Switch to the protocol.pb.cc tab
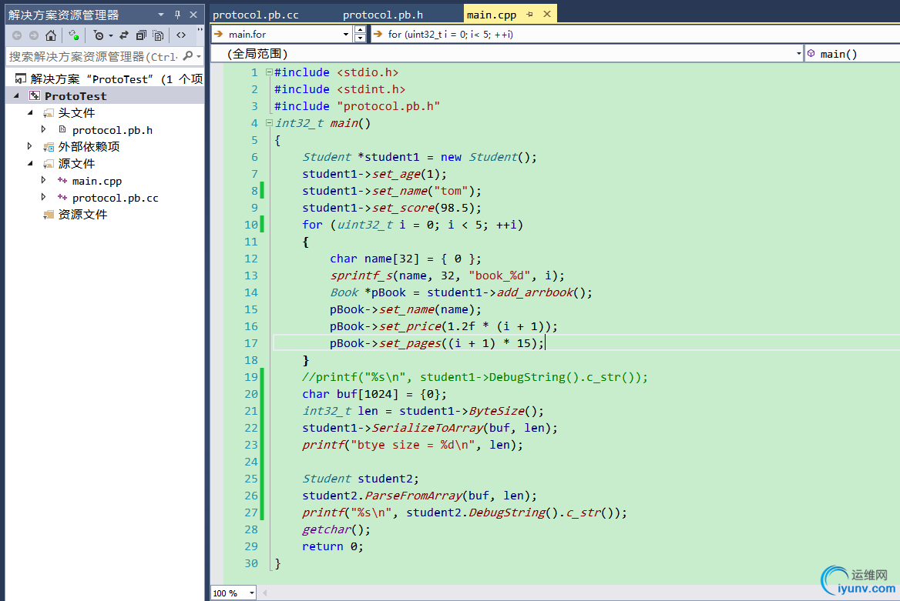900x601 pixels. [255, 15]
